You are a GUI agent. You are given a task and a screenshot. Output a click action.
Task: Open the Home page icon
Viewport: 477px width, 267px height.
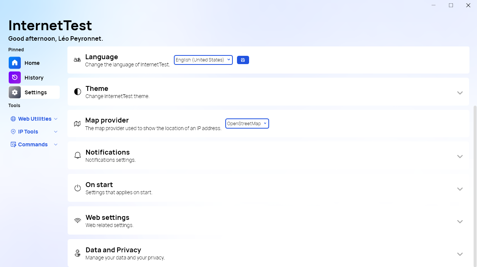click(x=15, y=63)
